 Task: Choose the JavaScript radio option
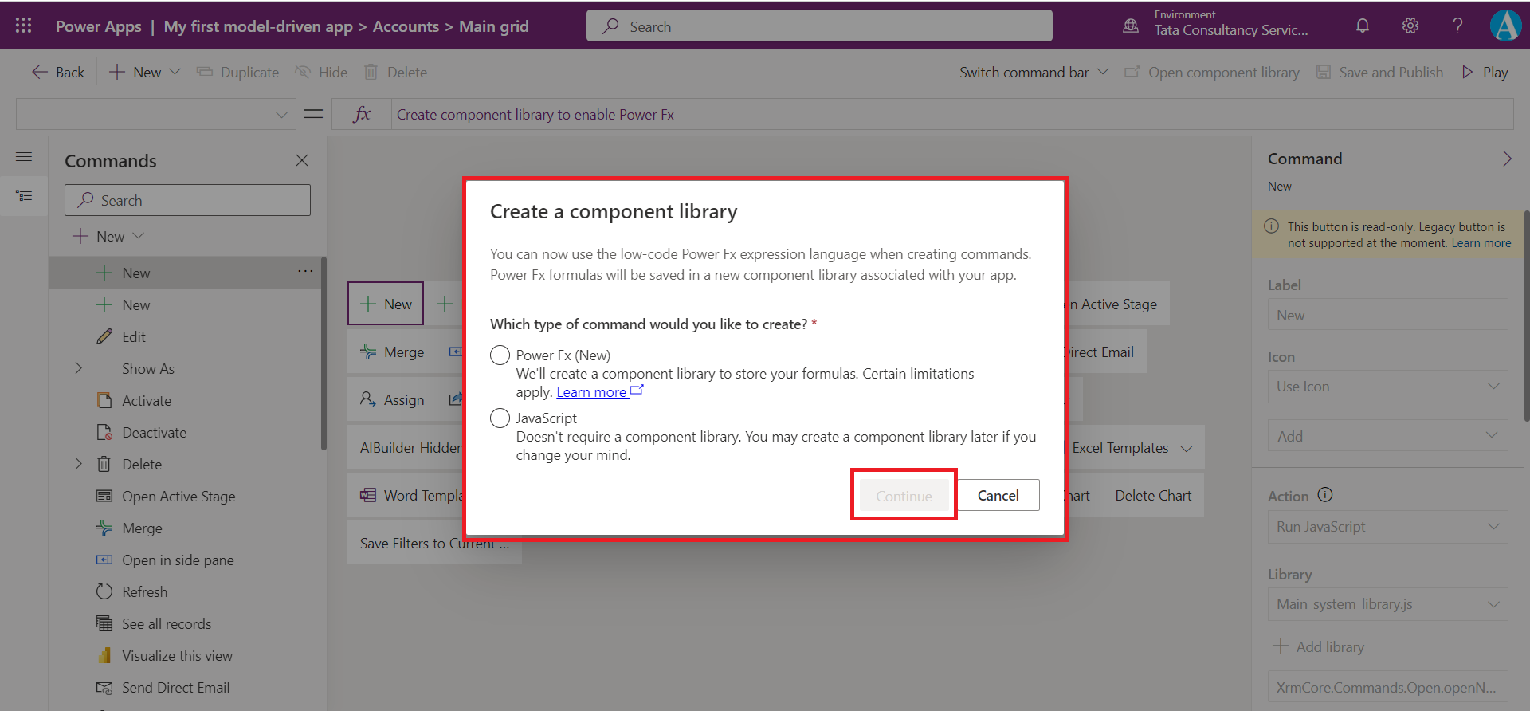[500, 418]
